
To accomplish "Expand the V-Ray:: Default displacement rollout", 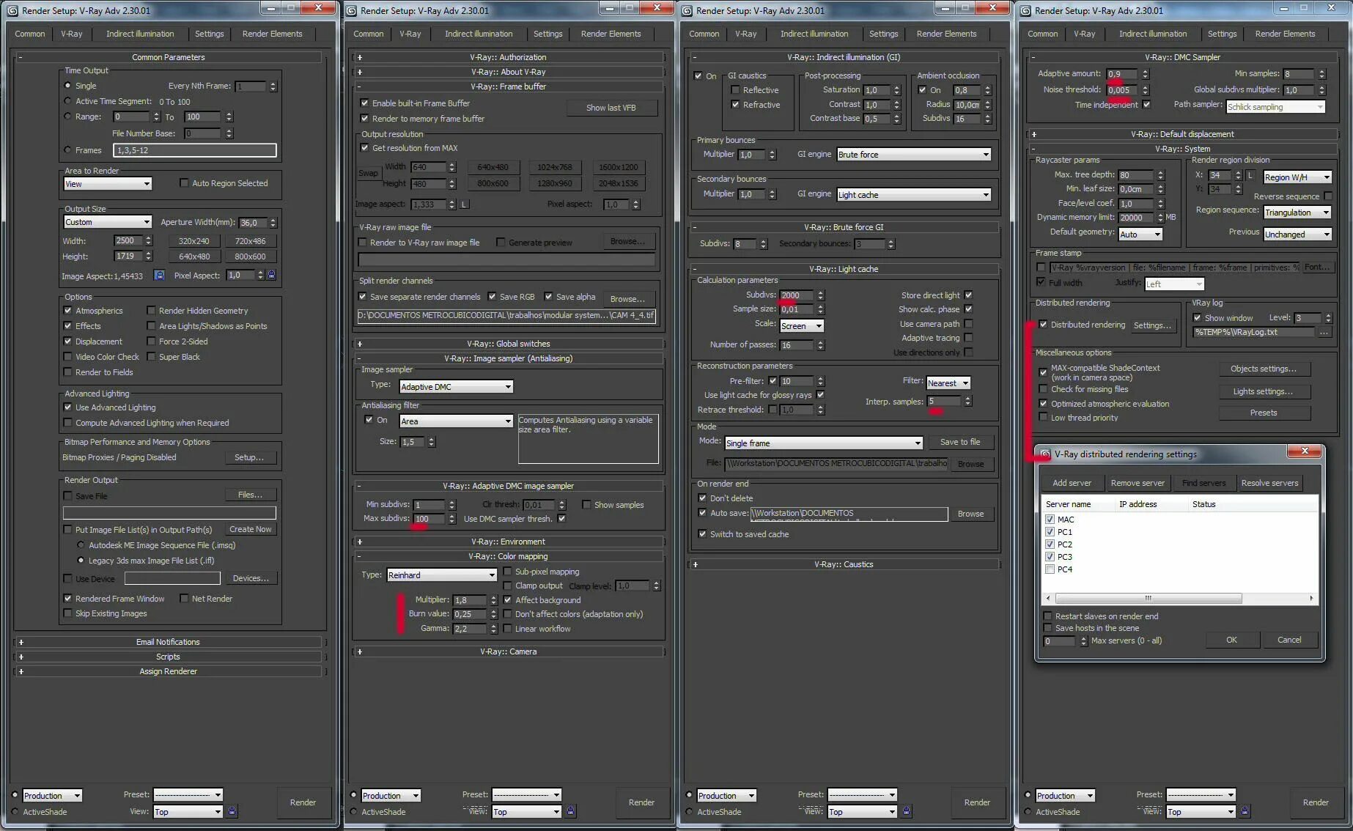I will tap(1182, 134).
